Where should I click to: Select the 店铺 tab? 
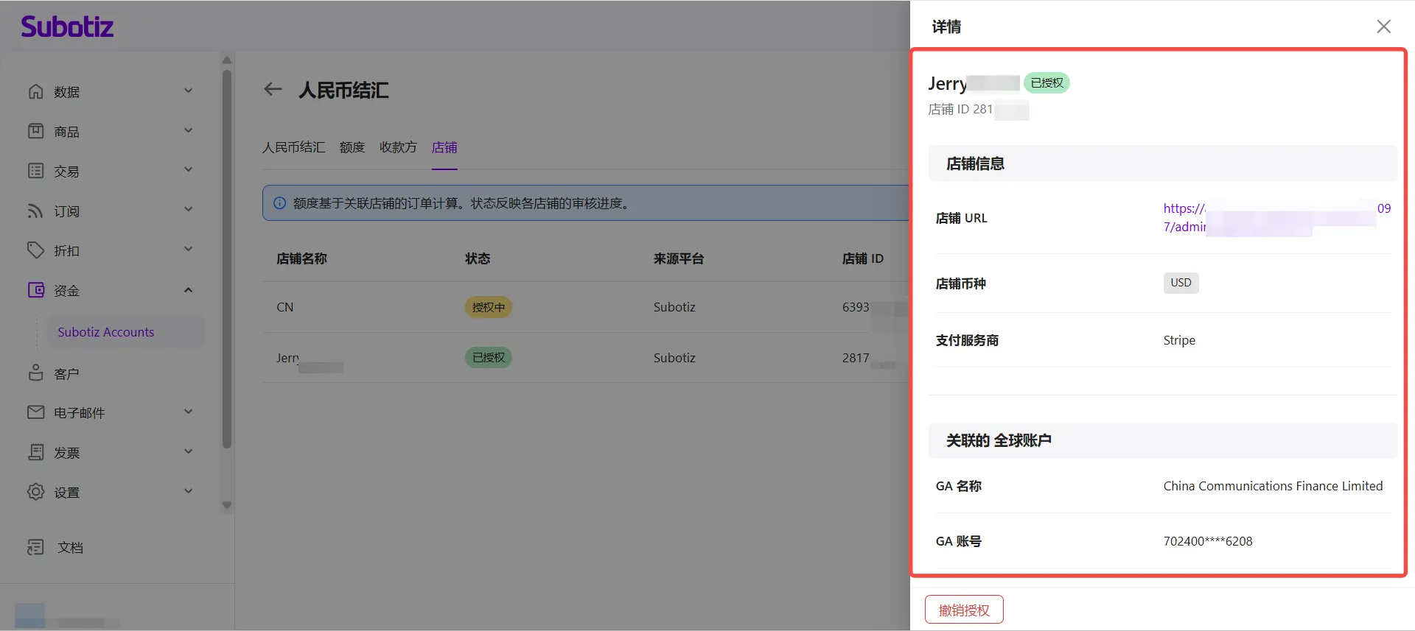point(444,147)
